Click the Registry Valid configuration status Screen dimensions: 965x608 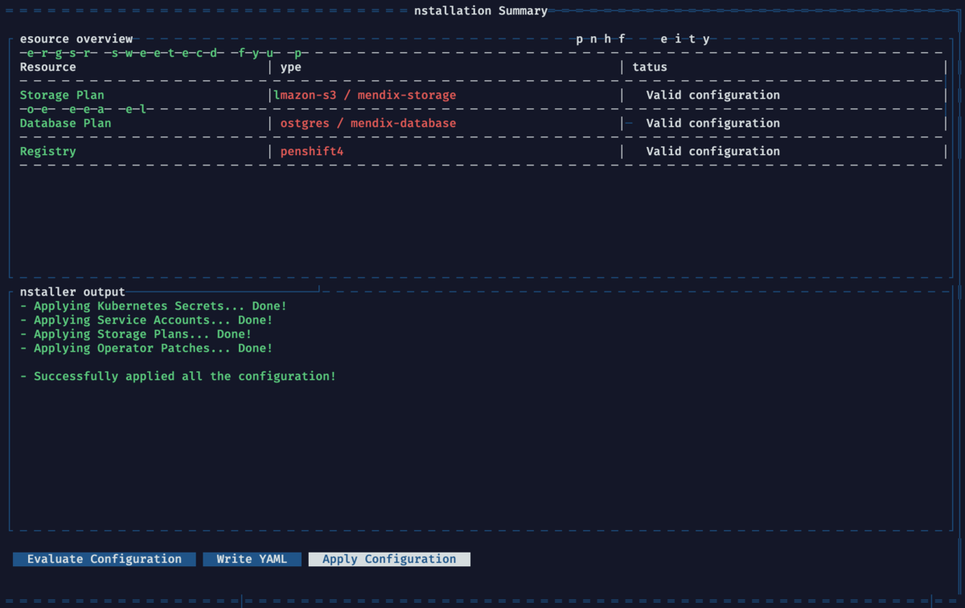712,152
